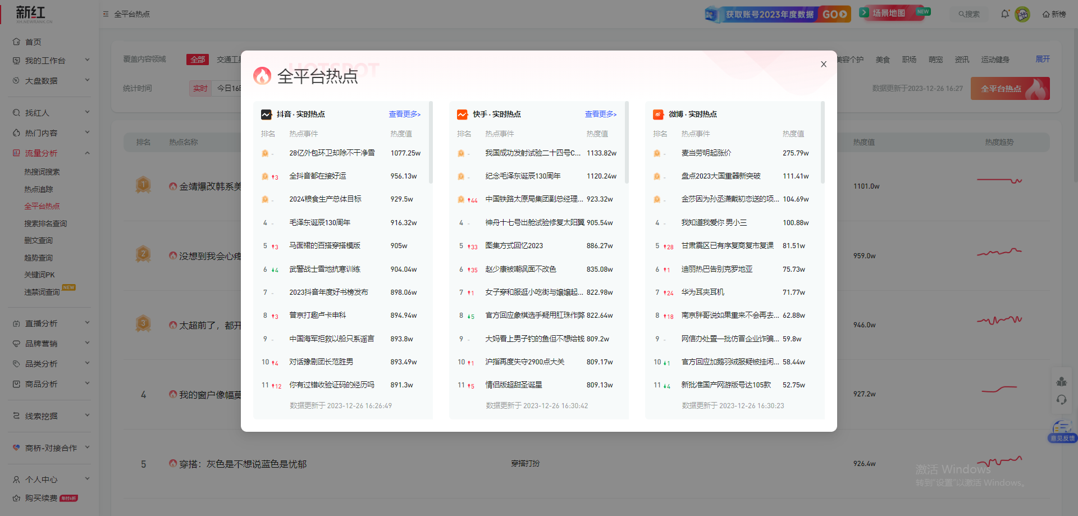The height and width of the screenshot is (516, 1078).
Task: Click the 抖音 platform icon in popup
Action: 266,115
